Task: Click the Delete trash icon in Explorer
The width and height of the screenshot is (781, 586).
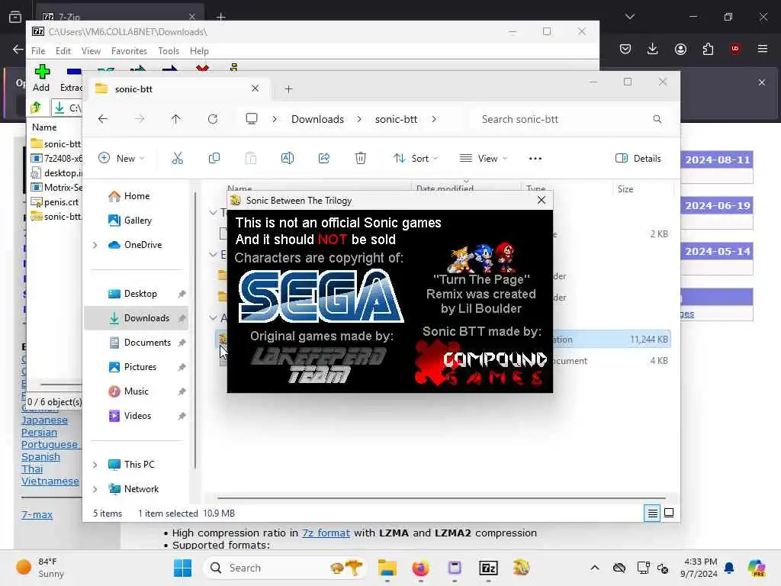Action: click(x=361, y=159)
